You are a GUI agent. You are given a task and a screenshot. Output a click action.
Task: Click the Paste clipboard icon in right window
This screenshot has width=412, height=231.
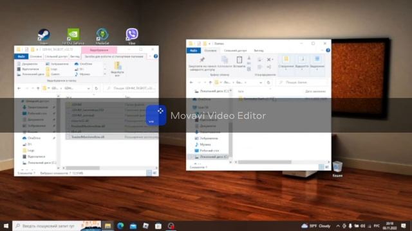pyautogui.click(x=239, y=62)
